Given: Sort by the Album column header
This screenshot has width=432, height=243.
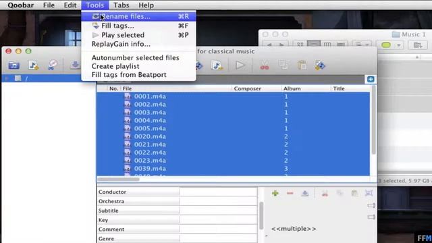Looking at the screenshot, I should 306,88.
